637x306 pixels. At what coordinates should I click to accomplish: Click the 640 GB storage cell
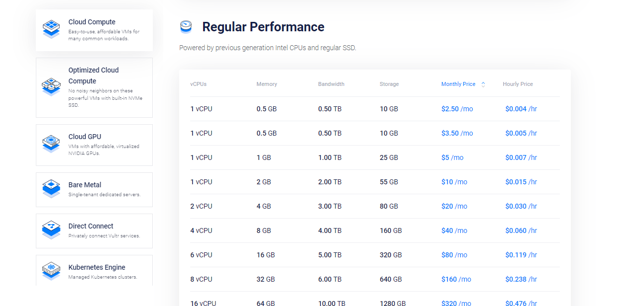391,279
